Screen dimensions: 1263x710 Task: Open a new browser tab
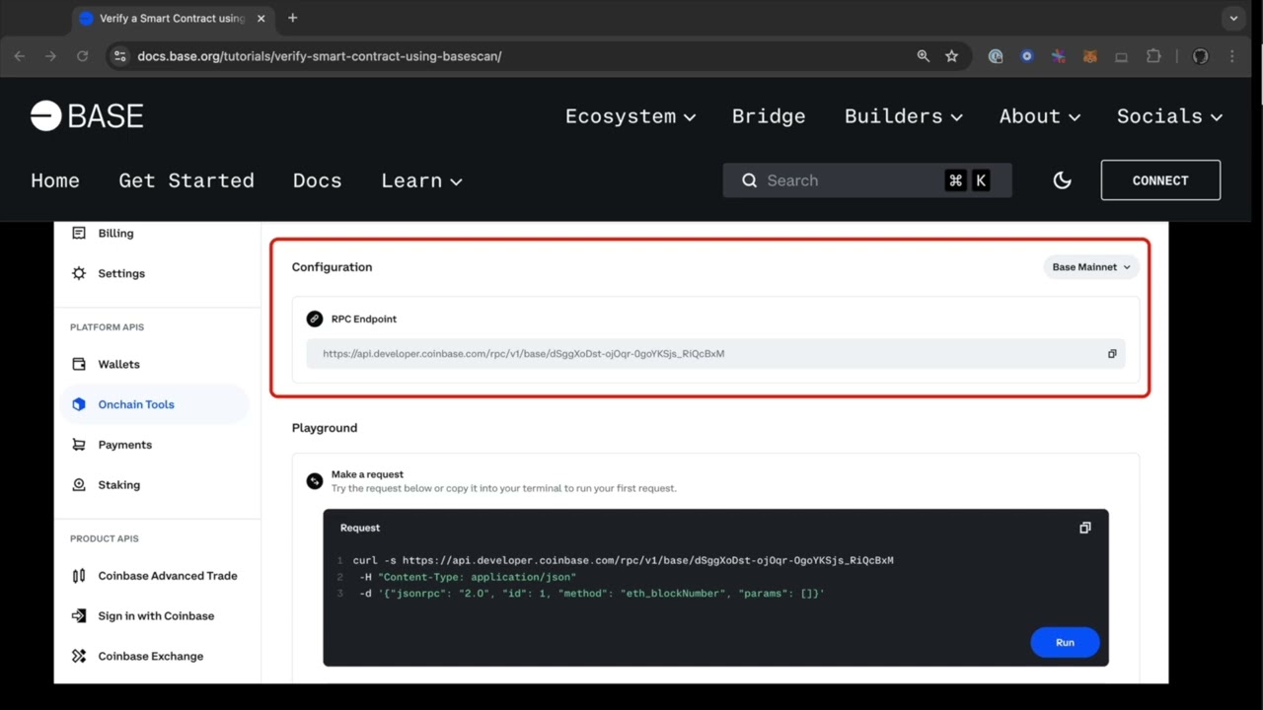tap(292, 18)
